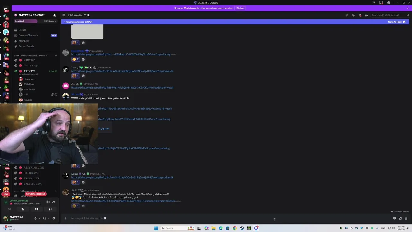Mute microphone in user panel
This screenshot has width=412, height=232.
tap(35, 218)
